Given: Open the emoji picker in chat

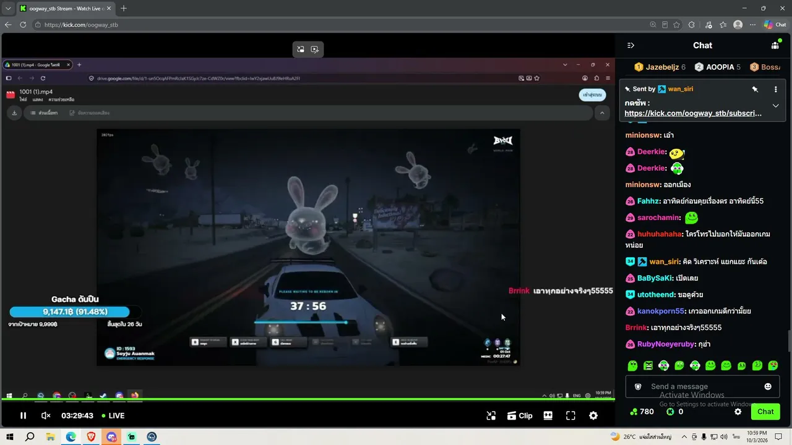Looking at the screenshot, I should [768, 386].
